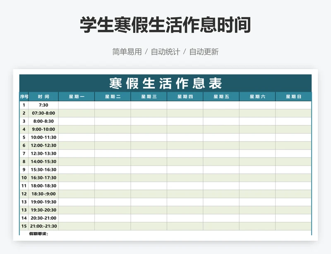Screen dimensions: 331x254
Task: Select the 序号 column header
Action: coord(24,97)
